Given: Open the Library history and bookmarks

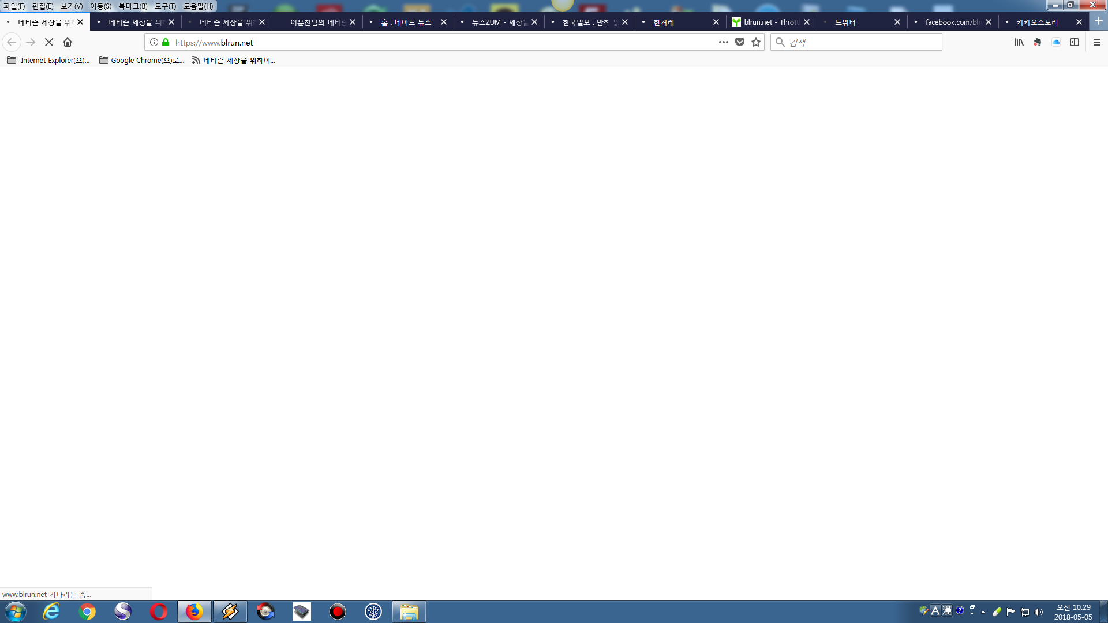Looking at the screenshot, I should 1019,42.
